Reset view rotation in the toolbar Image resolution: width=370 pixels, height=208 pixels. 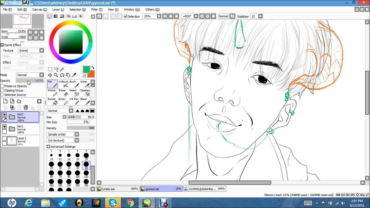[x=213, y=16]
